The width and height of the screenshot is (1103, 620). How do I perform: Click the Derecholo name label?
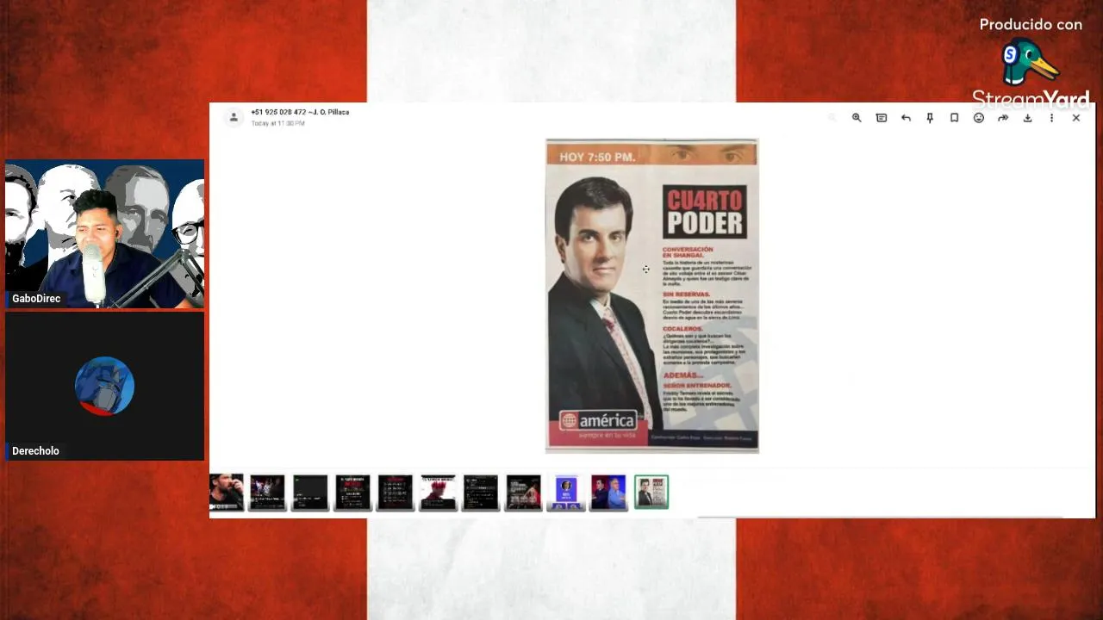click(x=35, y=450)
